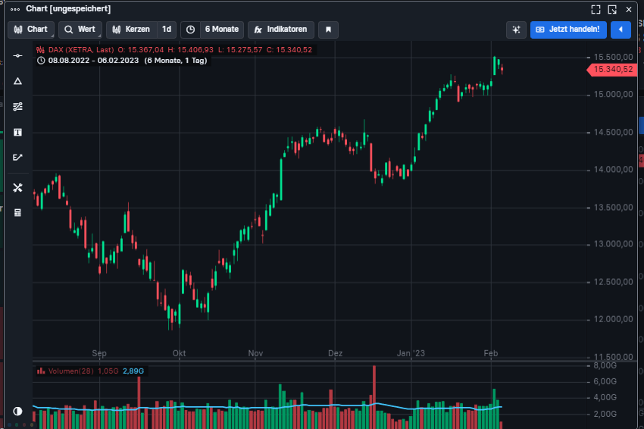Switch chart to fullscreen mode
The width and height of the screenshot is (644, 429).
(x=596, y=9)
